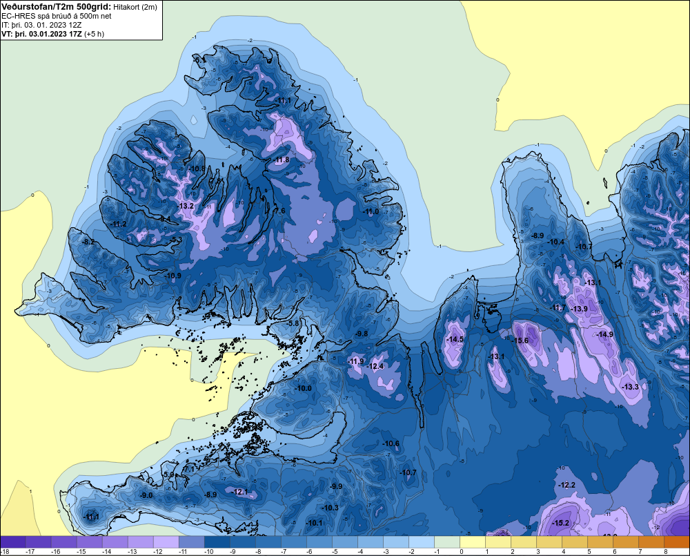Click the -9.9 temperature value

tap(336, 486)
